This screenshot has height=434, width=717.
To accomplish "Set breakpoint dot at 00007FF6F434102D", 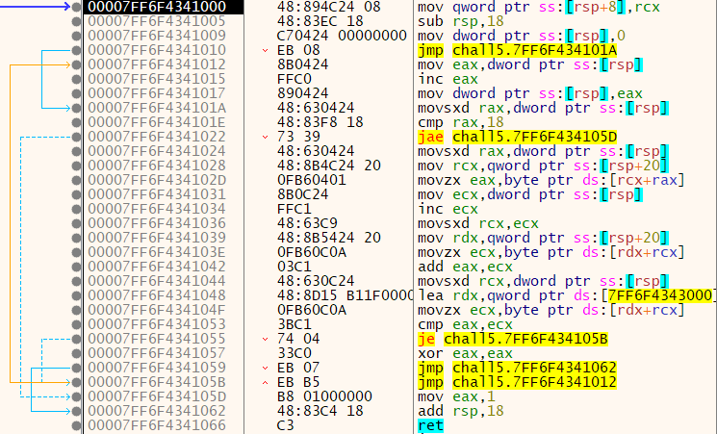I will pos(76,180).
